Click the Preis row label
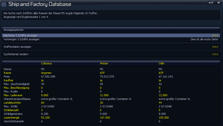 [7, 77]
